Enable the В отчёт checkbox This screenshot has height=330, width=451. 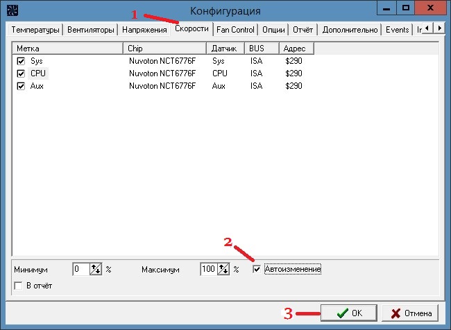tap(18, 286)
